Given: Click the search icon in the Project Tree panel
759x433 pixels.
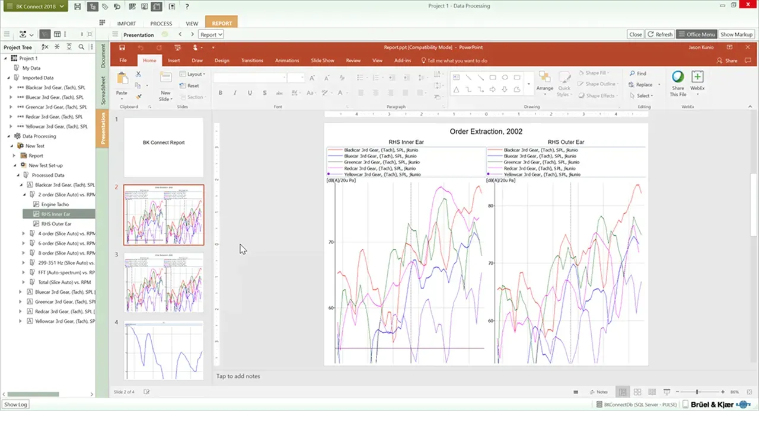Looking at the screenshot, I should tap(81, 46).
